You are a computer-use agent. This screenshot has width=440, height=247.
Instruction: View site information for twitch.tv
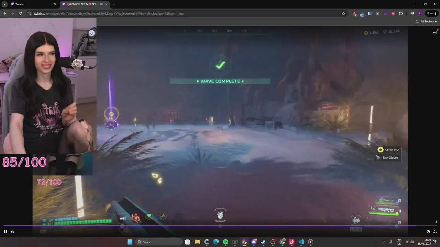click(x=30, y=13)
